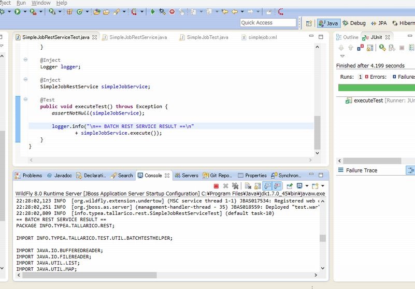Open the JUnit view menu triangle
This screenshot has width=415, height=289.
tap(342, 56)
